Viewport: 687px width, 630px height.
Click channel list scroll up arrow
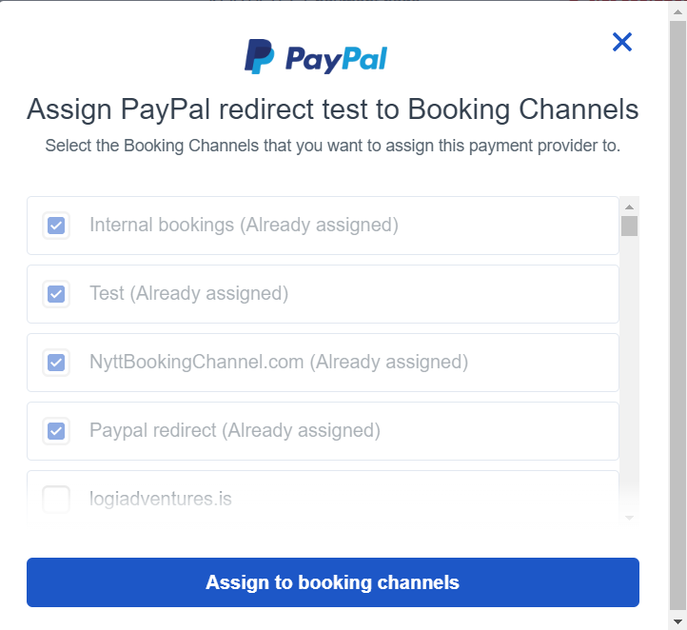[630, 207]
